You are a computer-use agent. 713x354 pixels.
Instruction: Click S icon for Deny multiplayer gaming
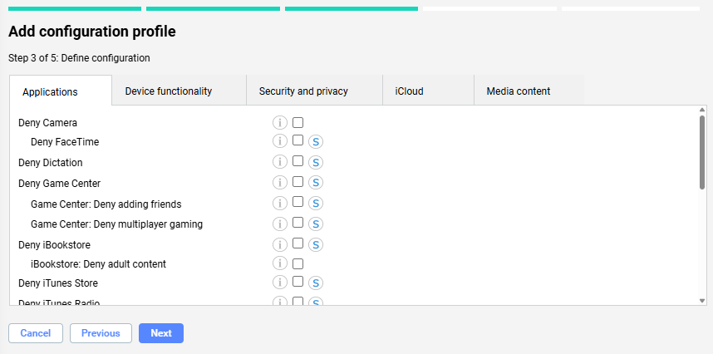[x=316, y=224]
